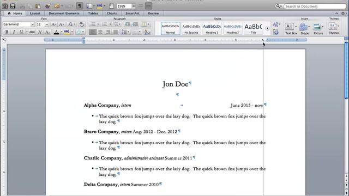
Task: Toggle subscript formatting
Action: [47, 32]
